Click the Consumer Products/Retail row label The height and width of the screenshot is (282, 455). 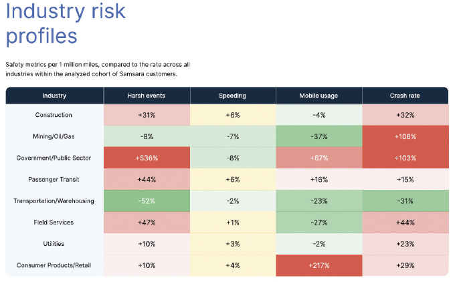(x=54, y=265)
